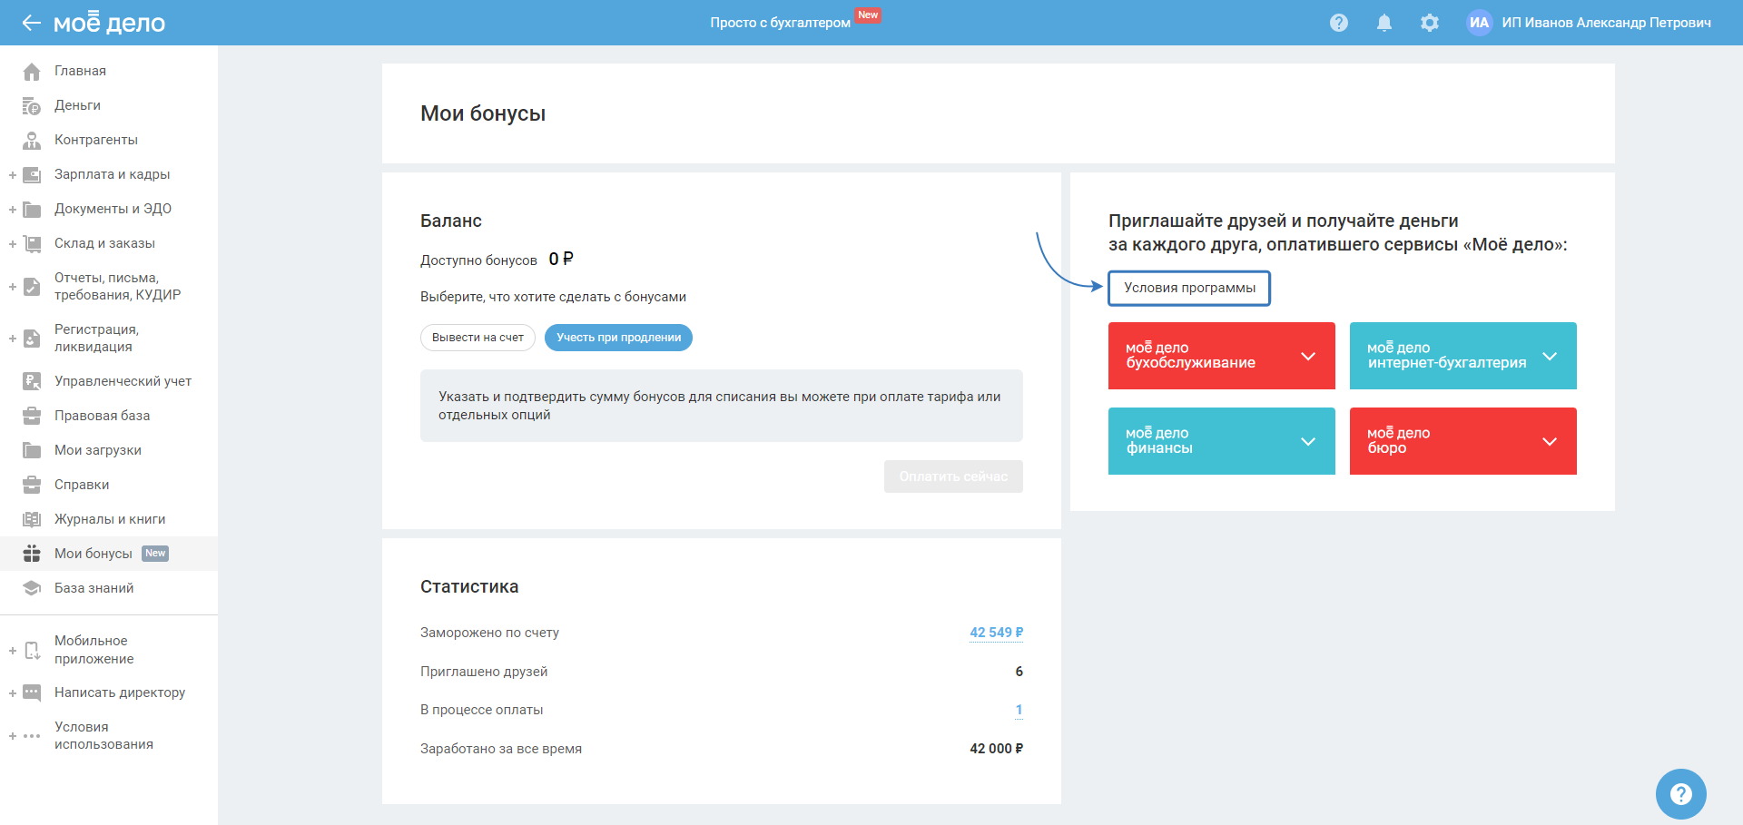
Task: Click the Приглашено друзей count 6
Action: point(1019,672)
